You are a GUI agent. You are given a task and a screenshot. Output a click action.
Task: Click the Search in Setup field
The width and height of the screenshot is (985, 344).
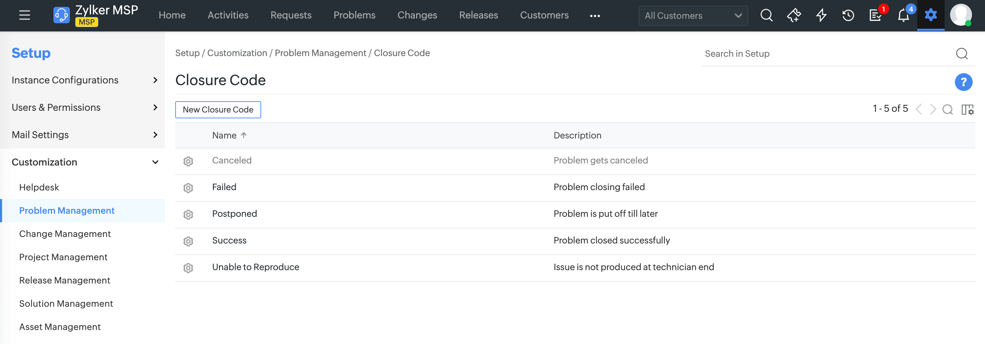(x=826, y=54)
